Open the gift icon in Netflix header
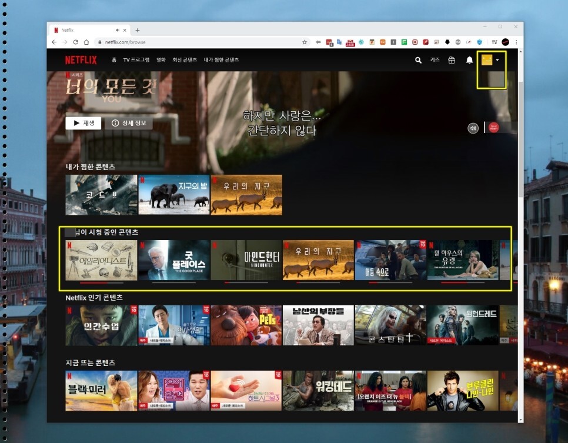The image size is (568, 443). 452,60
